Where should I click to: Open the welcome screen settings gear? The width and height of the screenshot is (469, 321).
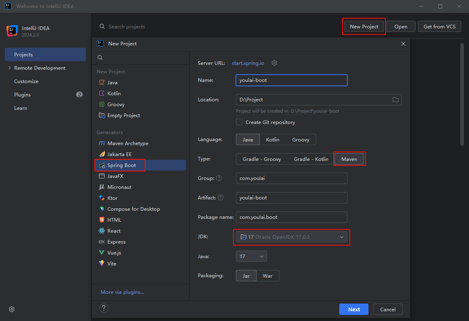point(12,309)
